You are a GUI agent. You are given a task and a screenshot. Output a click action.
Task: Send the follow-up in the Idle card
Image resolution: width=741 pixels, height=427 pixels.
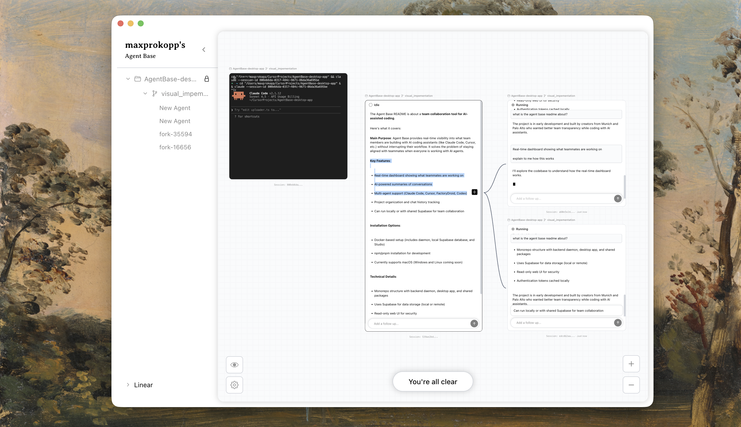(x=474, y=324)
